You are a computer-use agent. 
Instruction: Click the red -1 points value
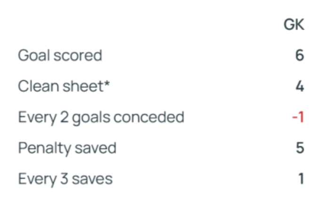[298, 117]
